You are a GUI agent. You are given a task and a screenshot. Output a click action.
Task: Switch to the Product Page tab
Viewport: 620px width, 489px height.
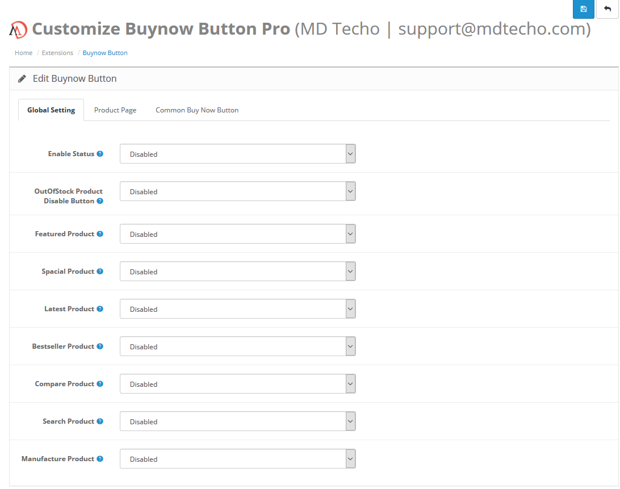tap(115, 110)
